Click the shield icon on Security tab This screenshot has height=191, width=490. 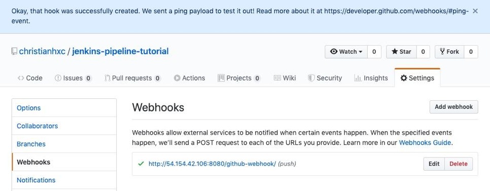tap(311, 78)
